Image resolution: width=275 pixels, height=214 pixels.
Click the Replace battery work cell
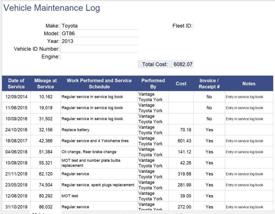(99, 130)
